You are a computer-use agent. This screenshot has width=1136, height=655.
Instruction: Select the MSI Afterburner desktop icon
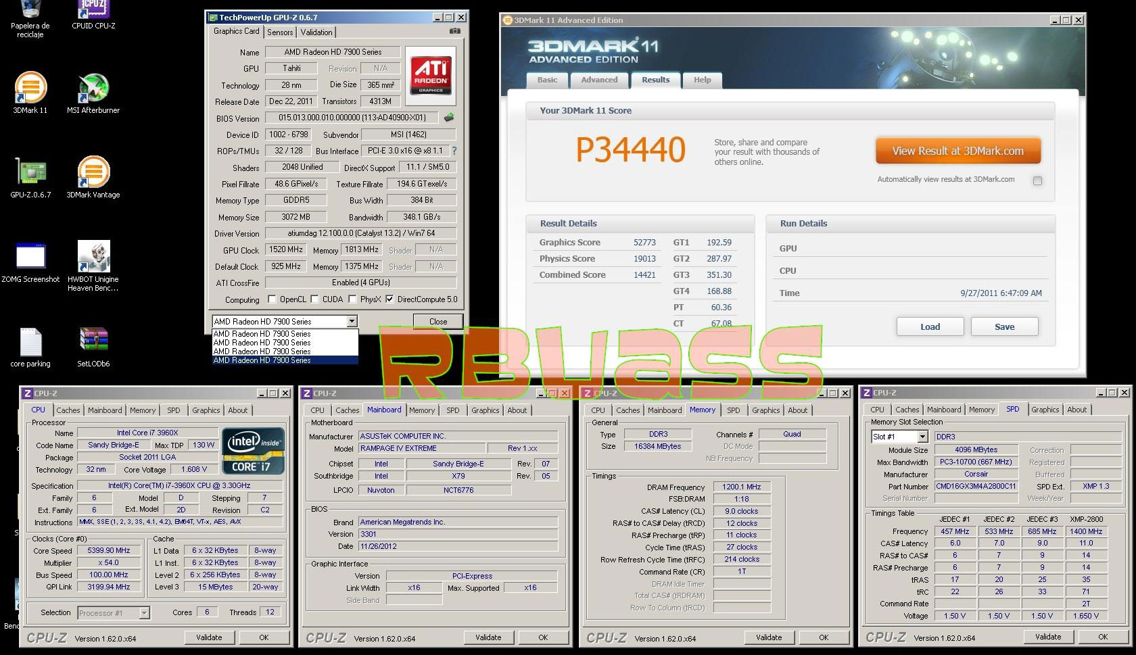pyautogui.click(x=93, y=93)
